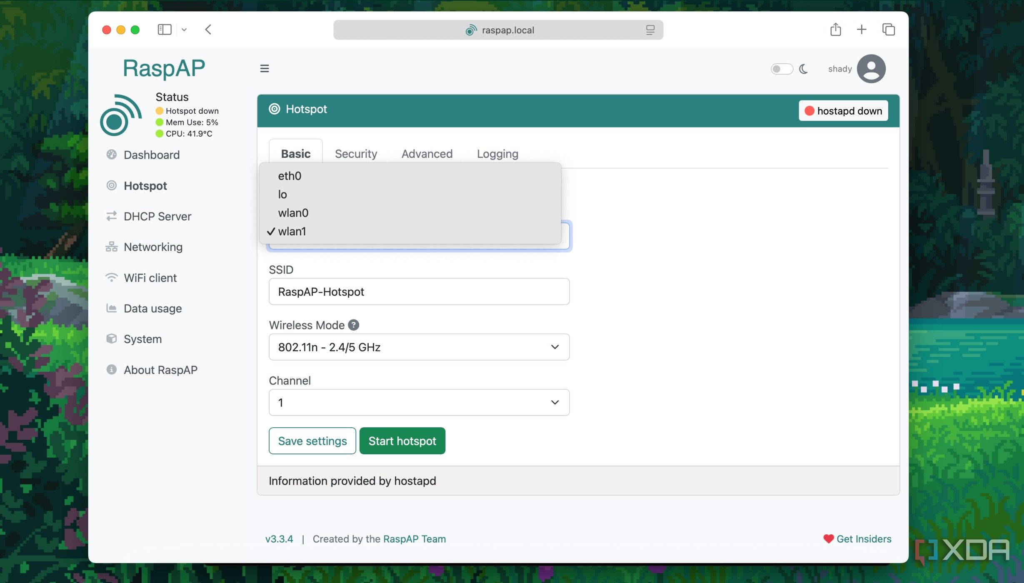Open the Get Insiders link
The height and width of the screenshot is (583, 1024).
tap(863, 539)
